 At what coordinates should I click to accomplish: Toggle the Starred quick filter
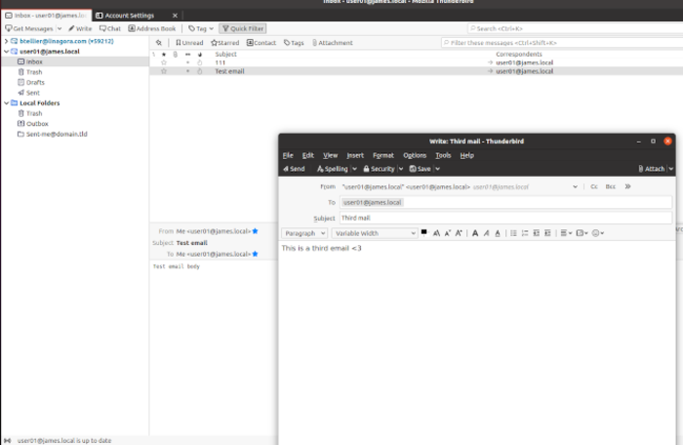coord(224,43)
